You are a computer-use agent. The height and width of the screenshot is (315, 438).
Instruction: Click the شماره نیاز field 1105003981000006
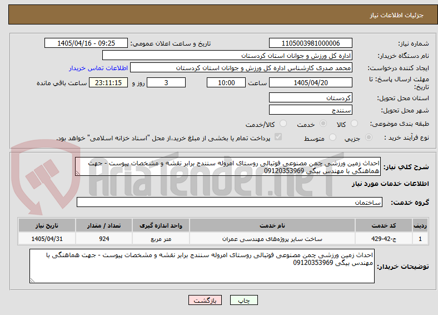310,43
